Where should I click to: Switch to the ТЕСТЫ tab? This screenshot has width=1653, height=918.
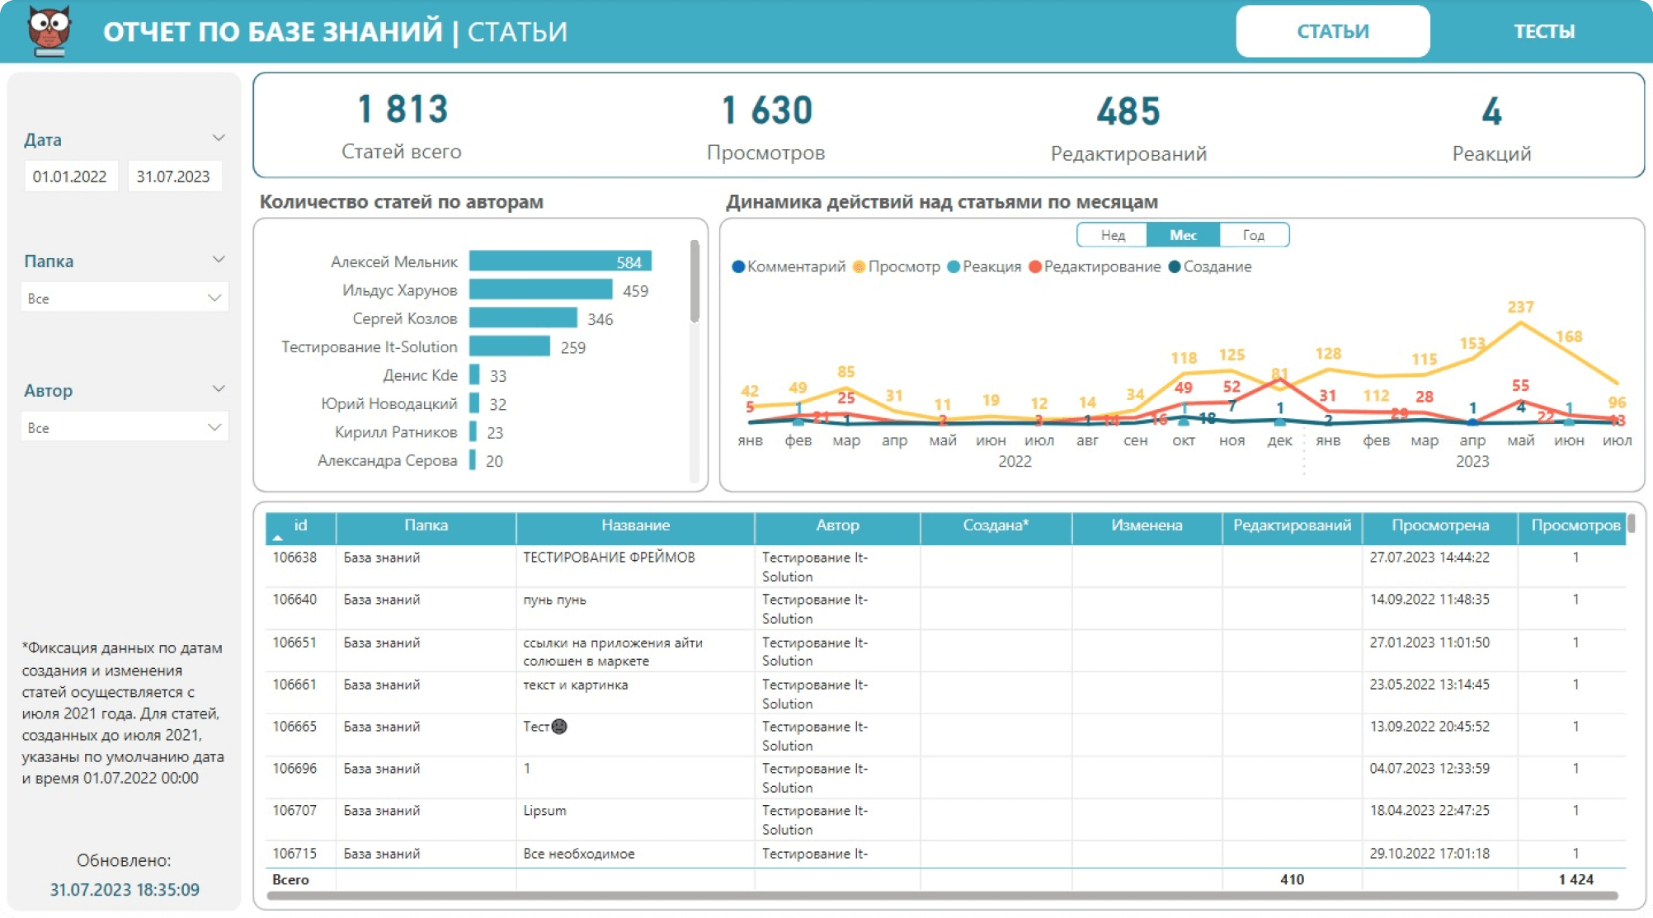point(1543,31)
